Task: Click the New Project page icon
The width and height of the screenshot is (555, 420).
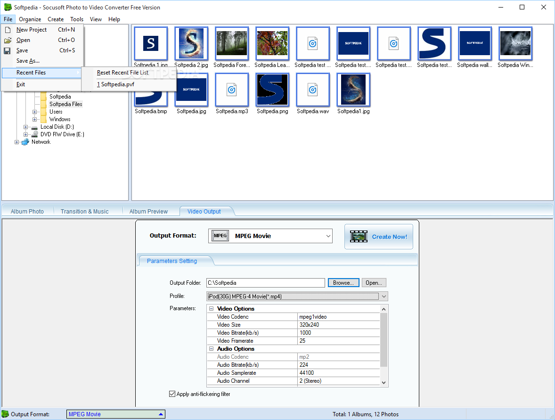Action: click(x=8, y=30)
